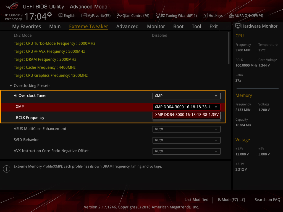Open the My Favorites tab
Screen dimensions: 283x212
27,26
